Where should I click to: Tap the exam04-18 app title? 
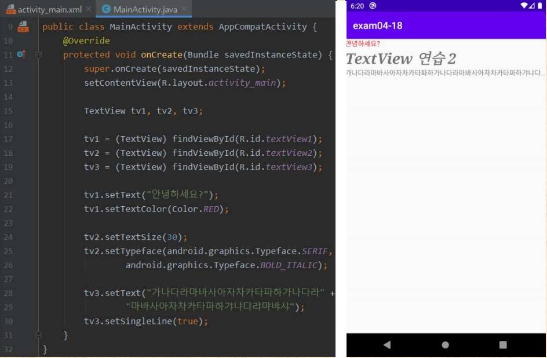point(377,26)
